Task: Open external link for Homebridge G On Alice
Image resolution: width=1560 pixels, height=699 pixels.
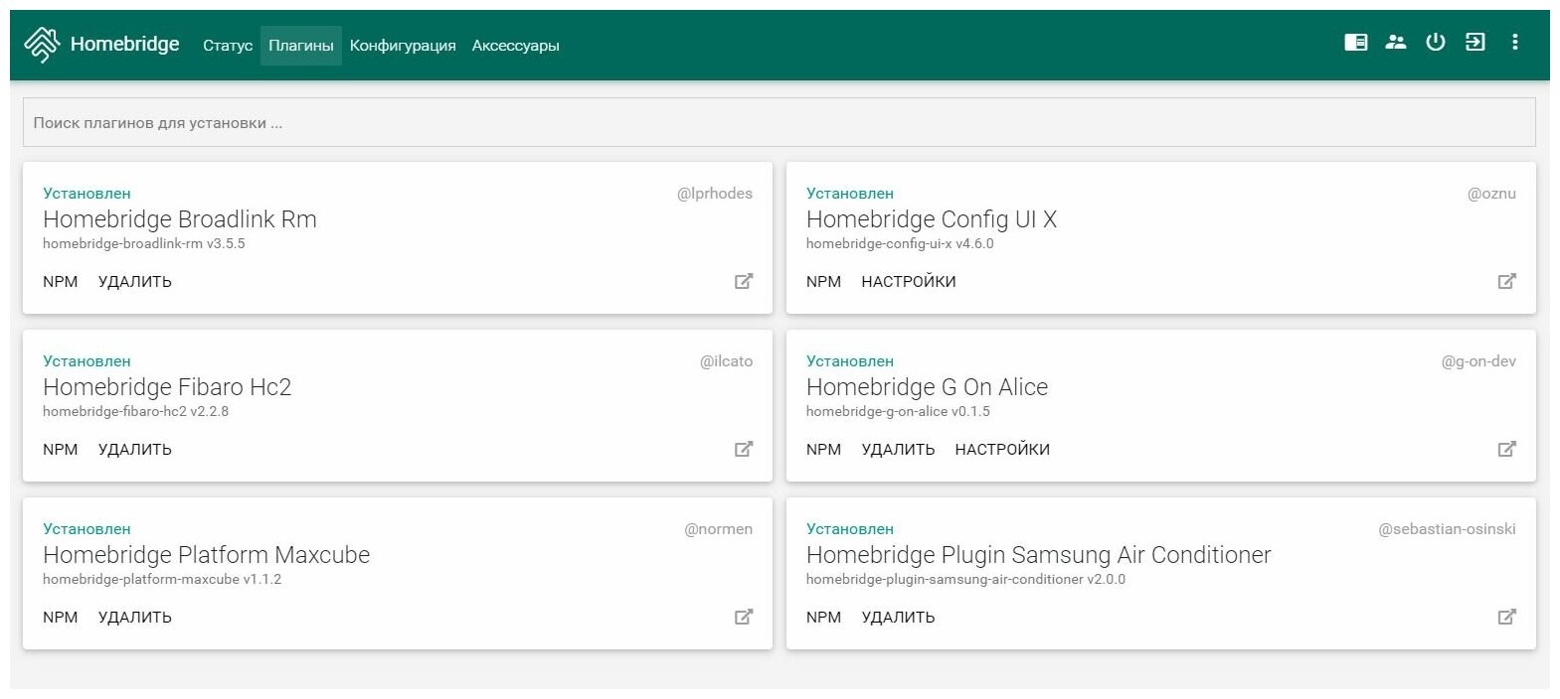Action: point(1507,449)
